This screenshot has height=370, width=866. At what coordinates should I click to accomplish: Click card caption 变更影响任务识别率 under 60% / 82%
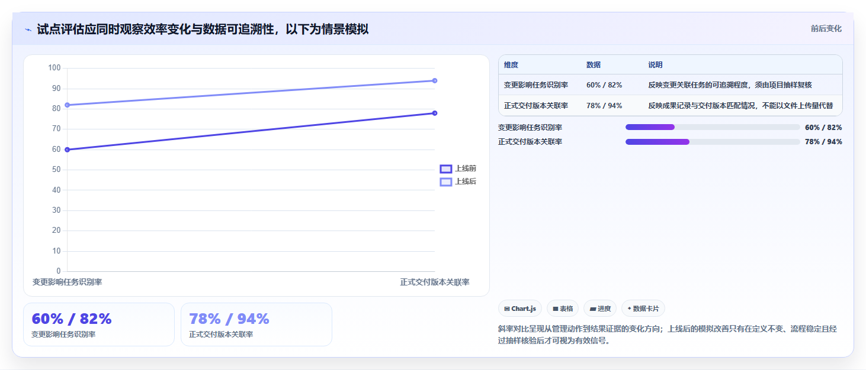pos(63,335)
